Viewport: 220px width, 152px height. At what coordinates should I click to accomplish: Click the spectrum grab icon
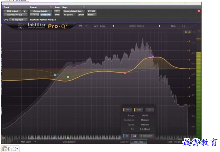pos(134,136)
